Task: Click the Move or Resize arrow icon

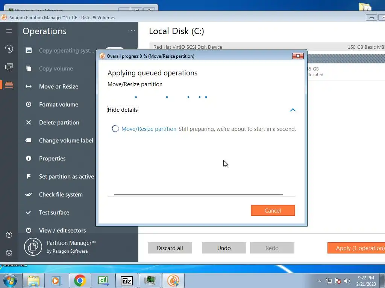Action: pos(29,87)
